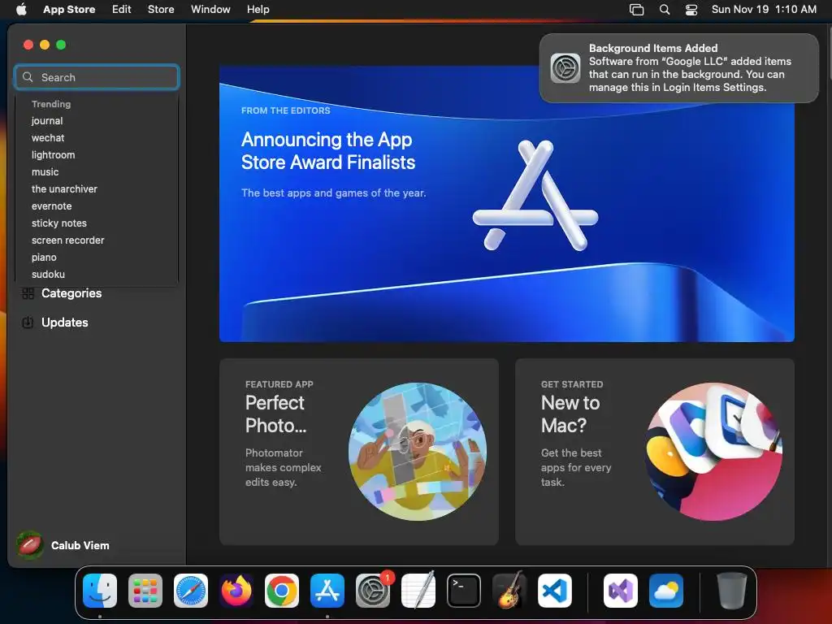Click the Updates download icon
This screenshot has width=832, height=624.
pyautogui.click(x=28, y=322)
